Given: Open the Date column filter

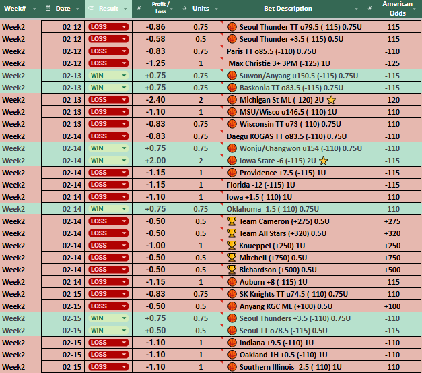Looking at the screenshot, I should click(78, 9).
